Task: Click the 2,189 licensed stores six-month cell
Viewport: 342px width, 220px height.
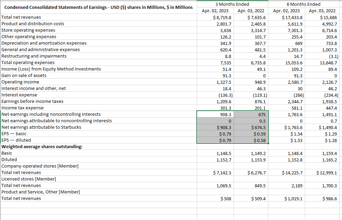Action: (x=287, y=186)
